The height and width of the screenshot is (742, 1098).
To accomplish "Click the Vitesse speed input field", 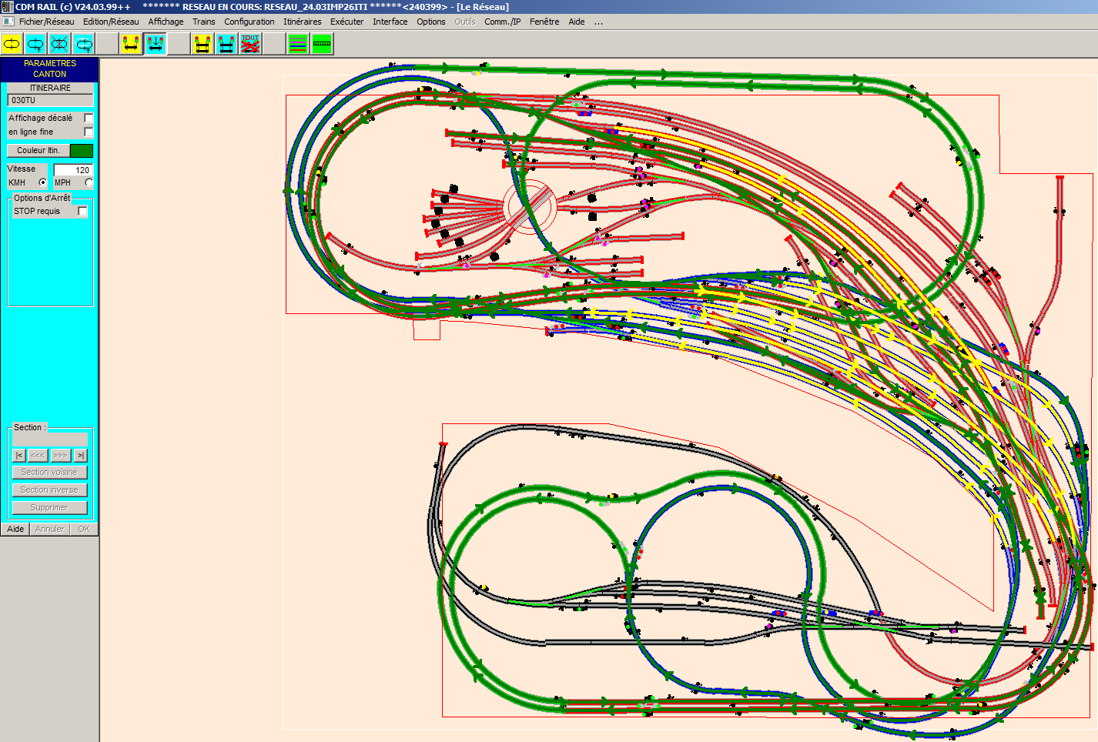I will (73, 169).
